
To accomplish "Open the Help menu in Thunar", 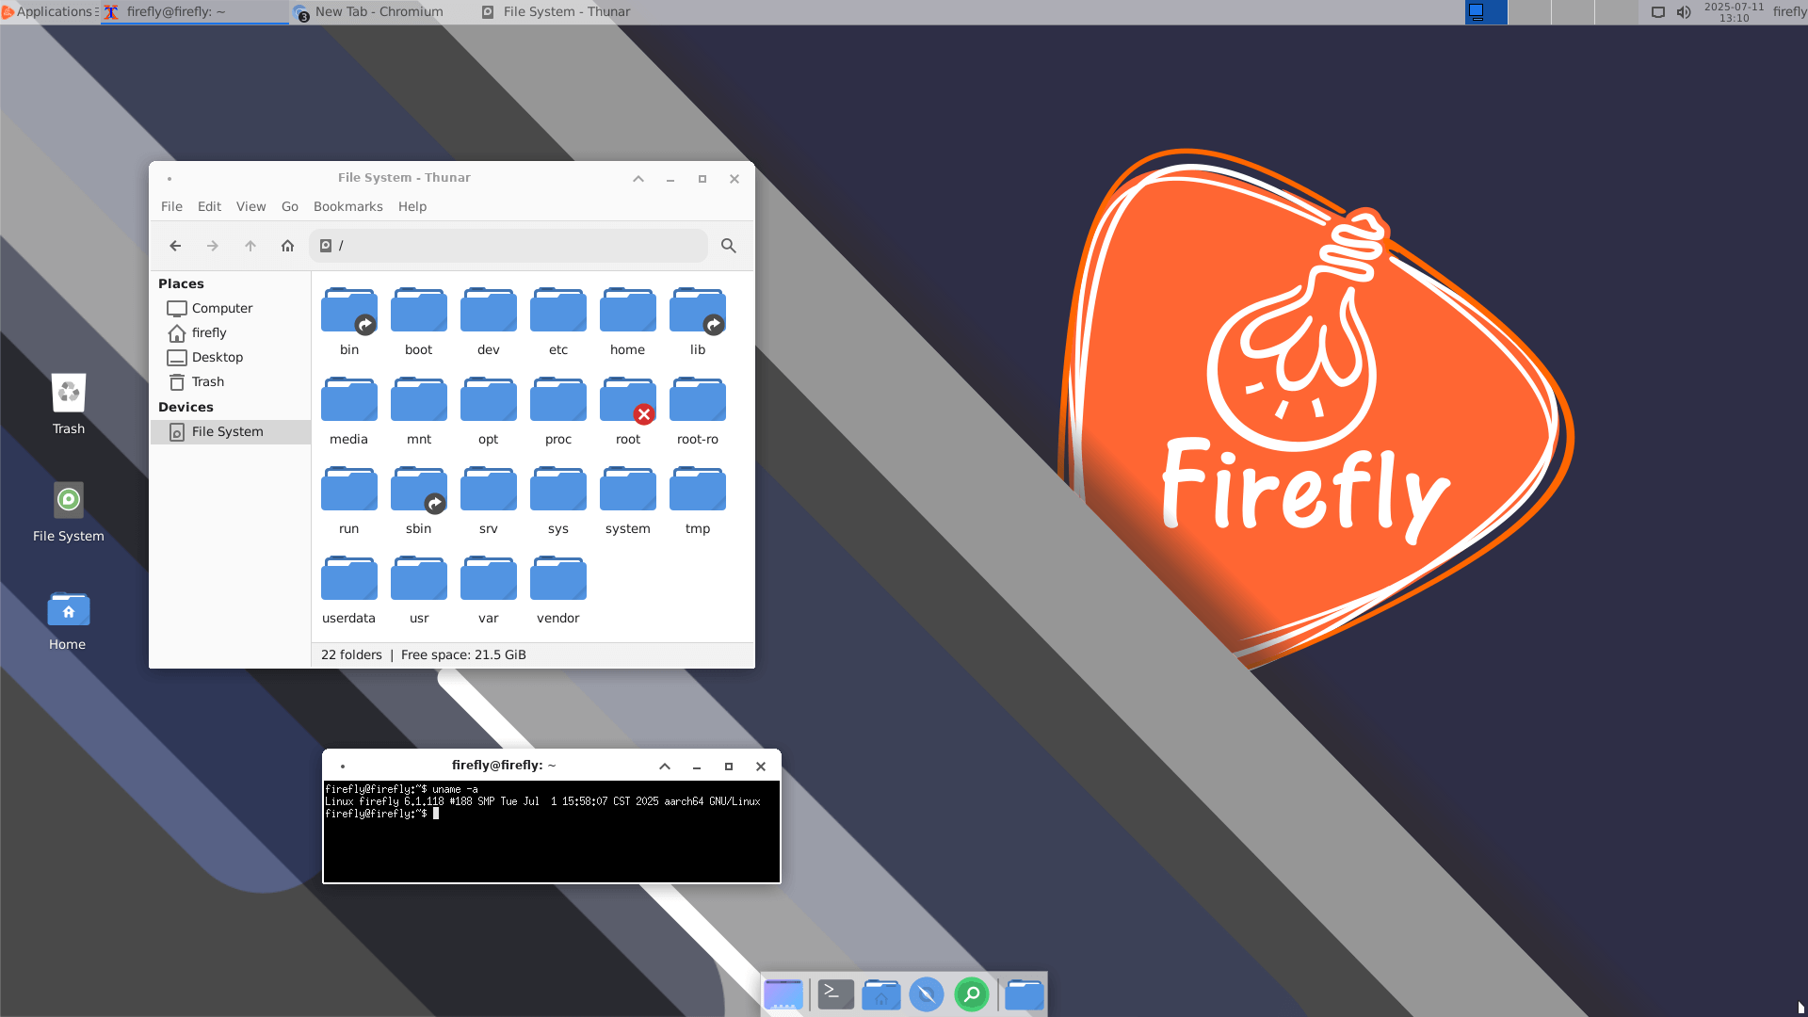I will (x=412, y=206).
